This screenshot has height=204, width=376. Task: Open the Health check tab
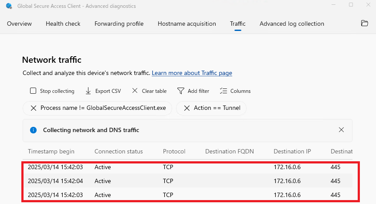pos(63,24)
